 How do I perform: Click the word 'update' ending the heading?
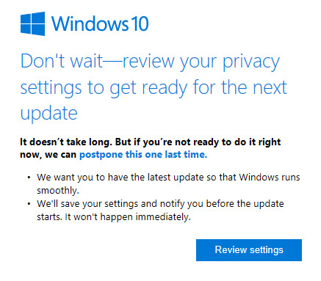[x=49, y=114]
